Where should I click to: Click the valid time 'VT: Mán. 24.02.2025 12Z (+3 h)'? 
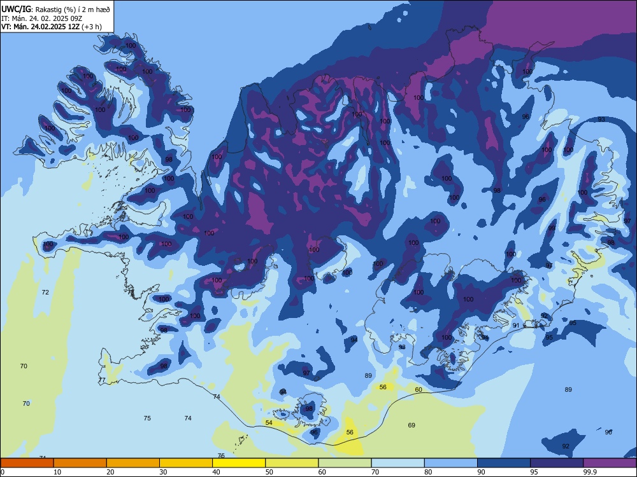(x=52, y=27)
